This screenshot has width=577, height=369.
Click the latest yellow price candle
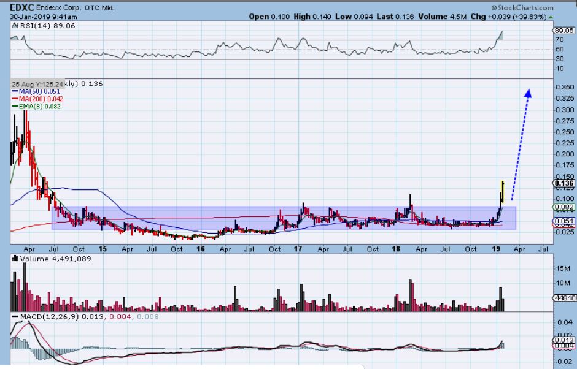503,192
